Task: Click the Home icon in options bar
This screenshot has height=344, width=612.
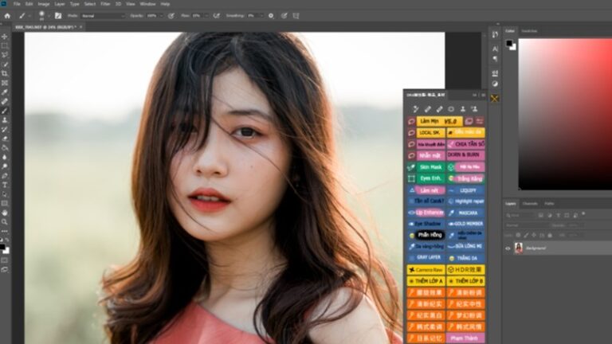Action: [7, 15]
